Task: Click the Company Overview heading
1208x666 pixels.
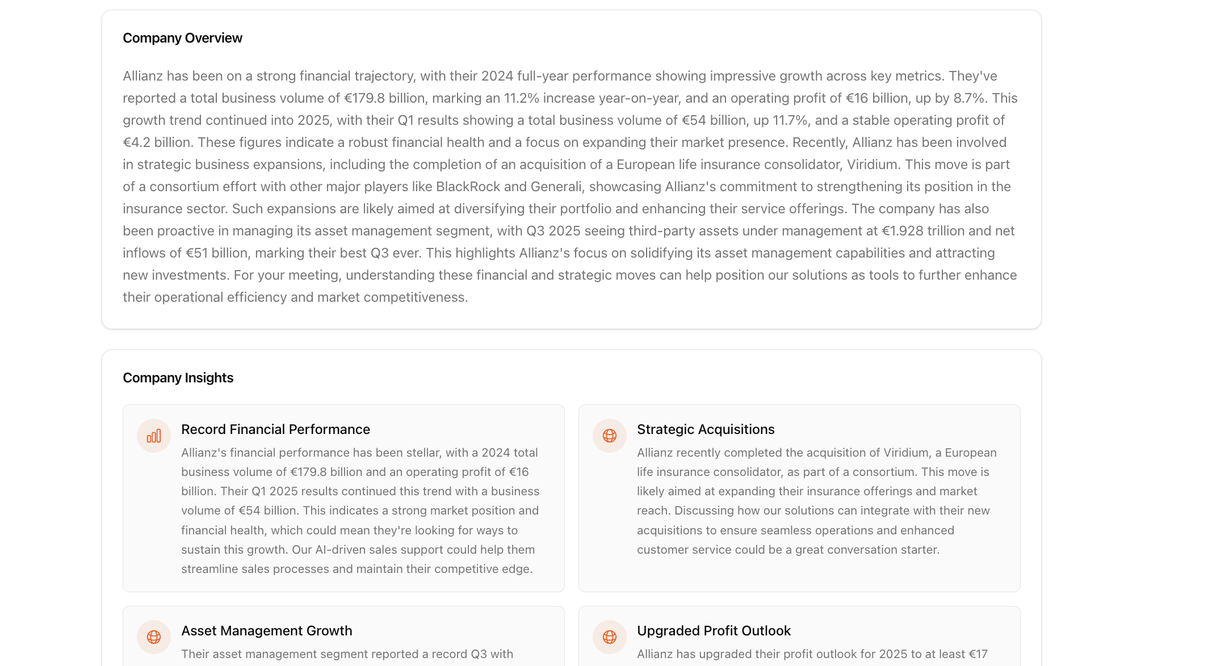Action: point(182,38)
